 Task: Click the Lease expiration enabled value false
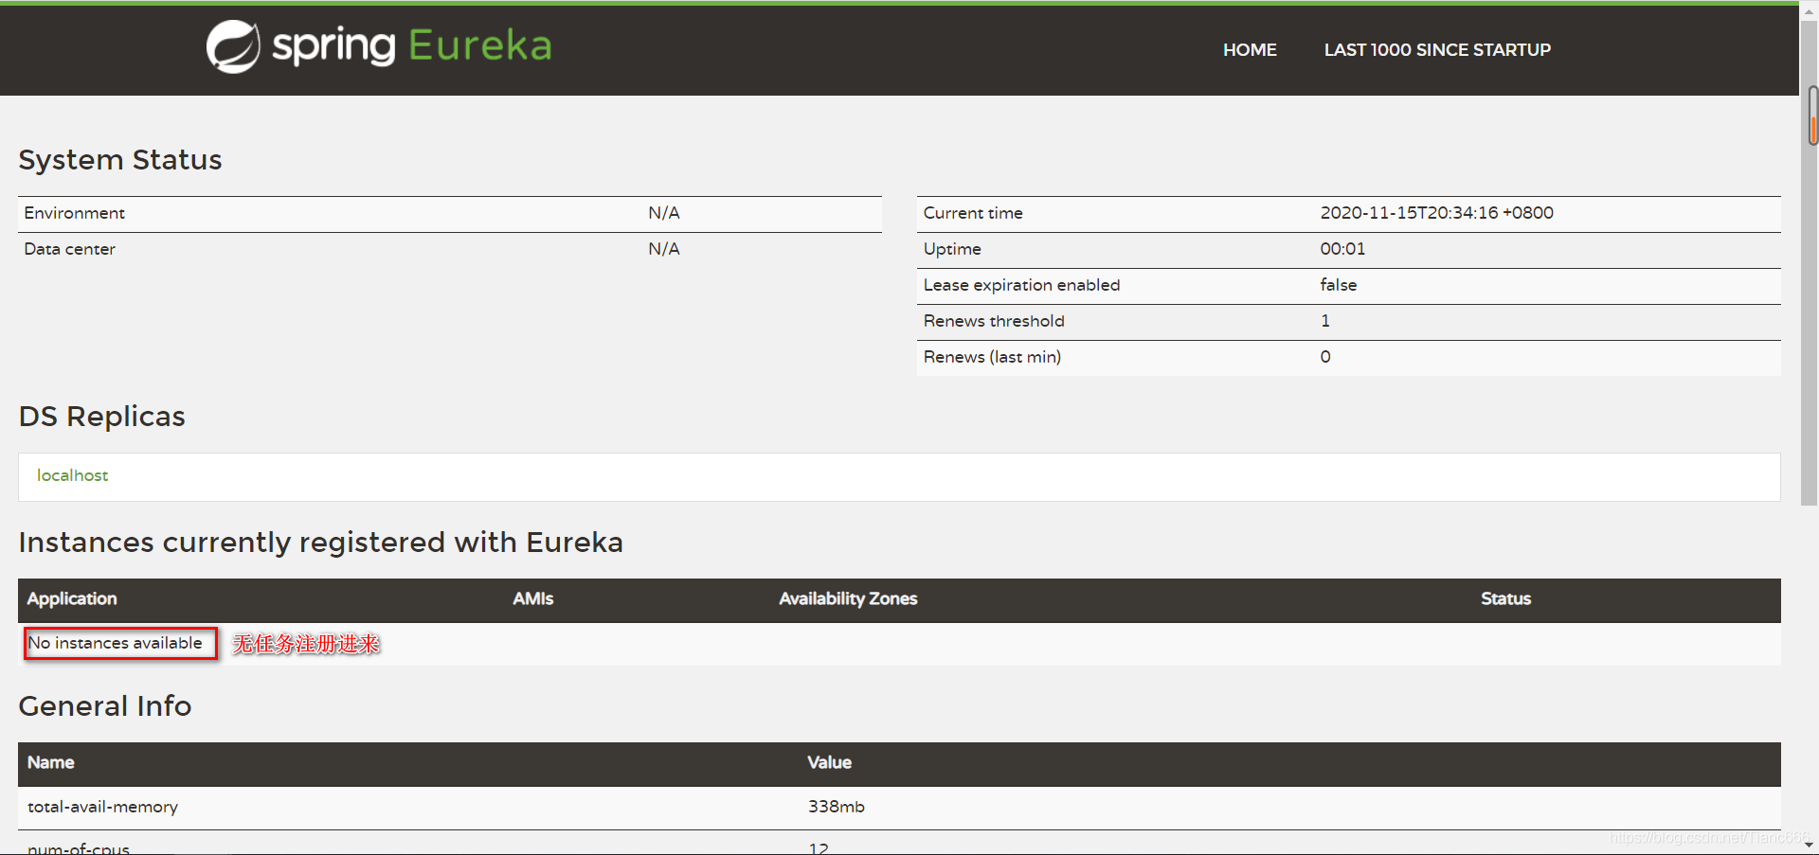(x=1338, y=285)
